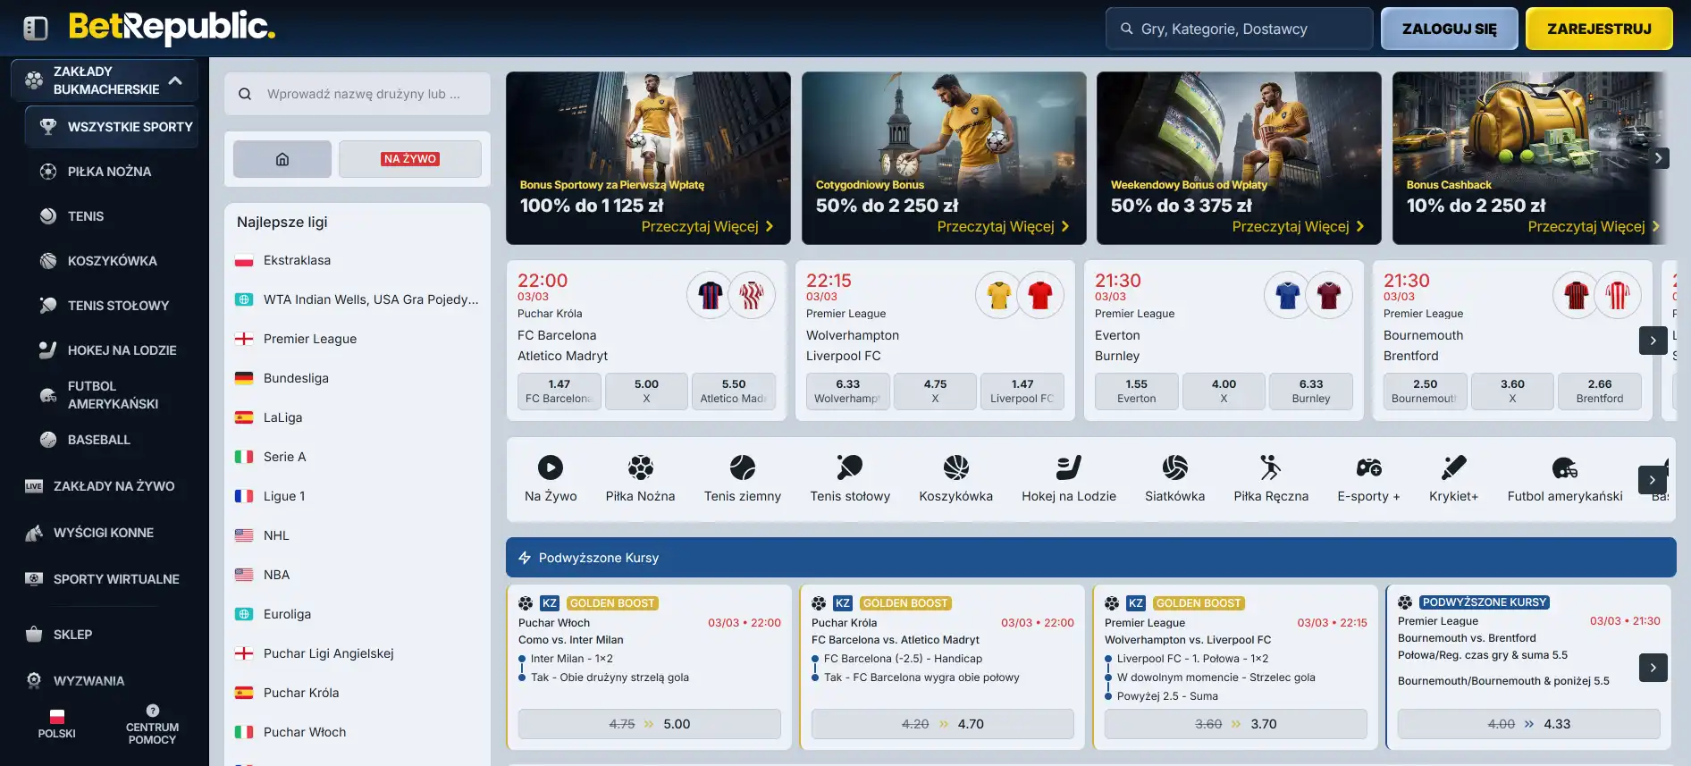Click the Zaloguj Się button
1691x766 pixels.
pos(1449,29)
